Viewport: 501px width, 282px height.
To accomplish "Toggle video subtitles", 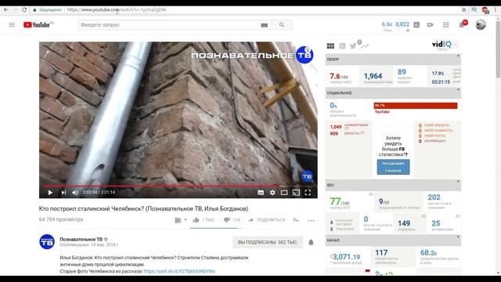I will [261, 193].
